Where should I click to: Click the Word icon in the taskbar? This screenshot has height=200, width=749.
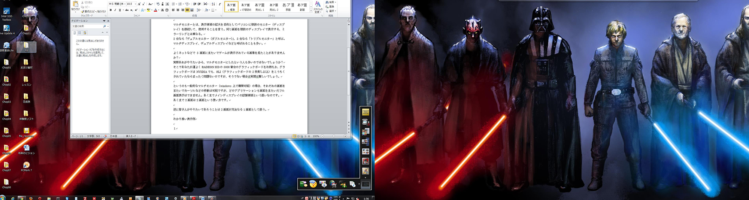coord(203,198)
